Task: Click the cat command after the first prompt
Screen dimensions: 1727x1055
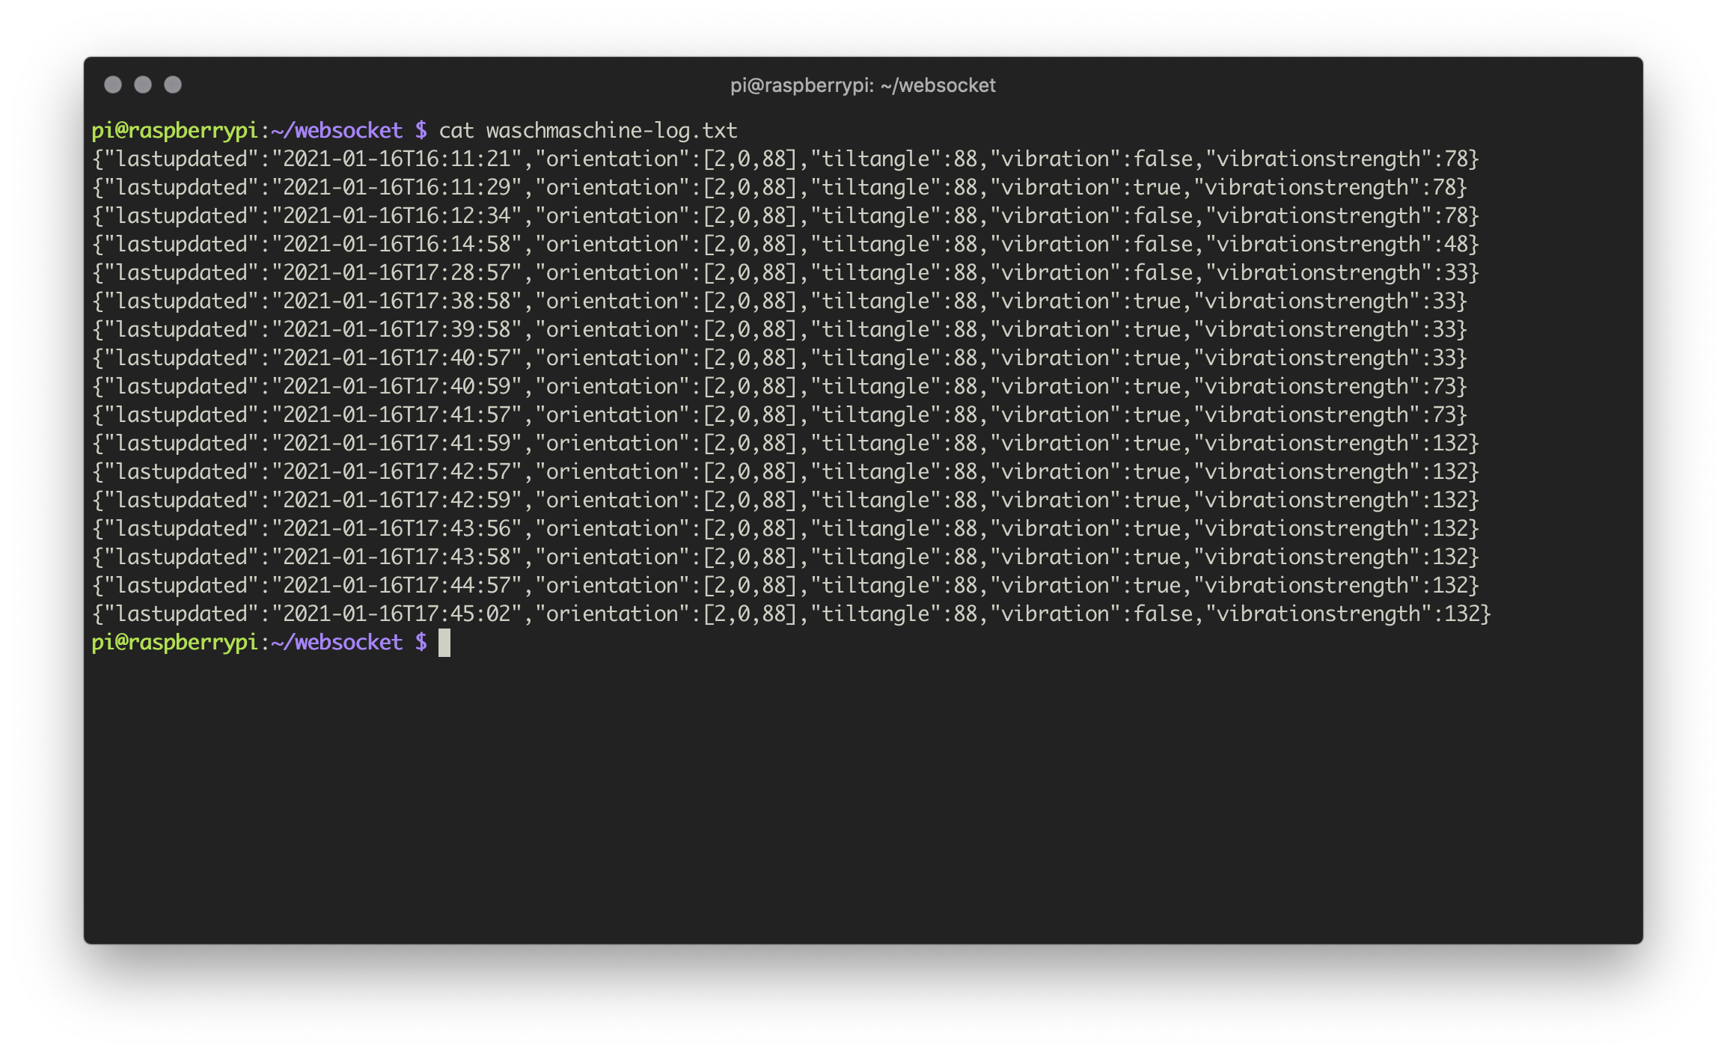Action: pos(456,130)
